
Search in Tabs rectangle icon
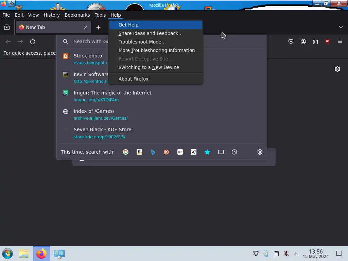click(x=221, y=152)
